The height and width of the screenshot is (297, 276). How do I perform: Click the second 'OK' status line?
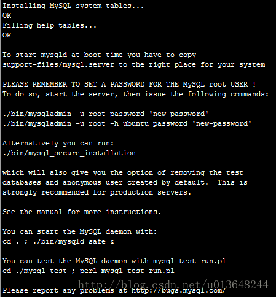(x=7, y=36)
